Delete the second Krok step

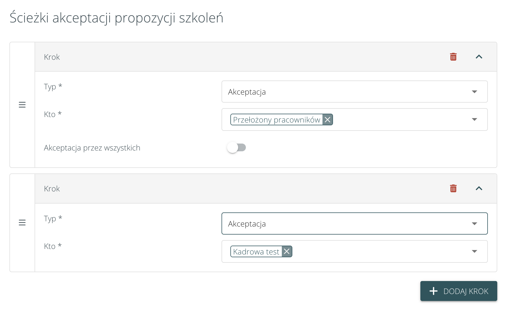pos(453,188)
